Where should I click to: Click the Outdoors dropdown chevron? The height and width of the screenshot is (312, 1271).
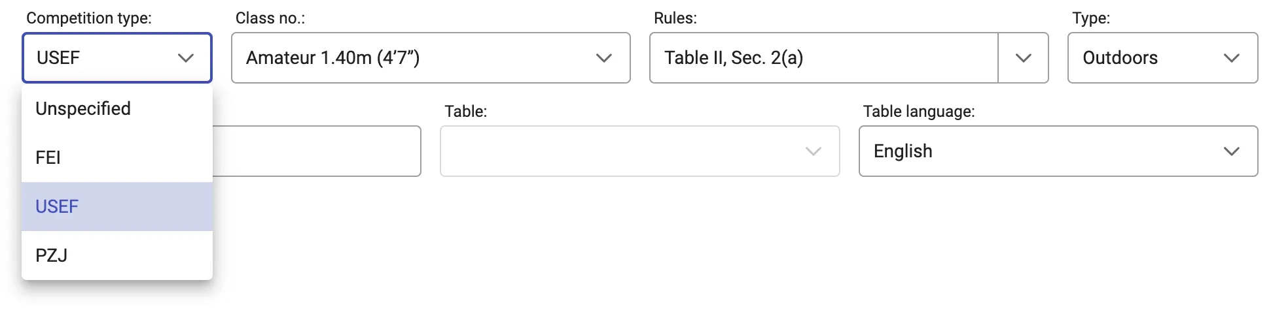pyautogui.click(x=1231, y=58)
